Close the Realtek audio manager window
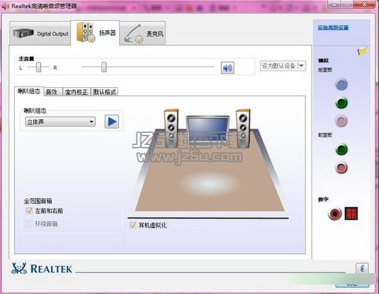Viewport: 379px width, 294px height. (x=364, y=4)
